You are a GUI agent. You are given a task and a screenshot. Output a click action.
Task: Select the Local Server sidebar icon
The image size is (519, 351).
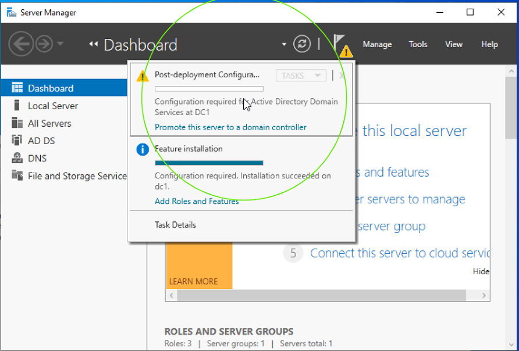16,105
